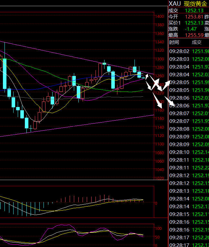Image resolution: width=209 pixels, height=247 pixels.
Task: Click the 1020 label on the price axis
Action: [x=159, y=178]
